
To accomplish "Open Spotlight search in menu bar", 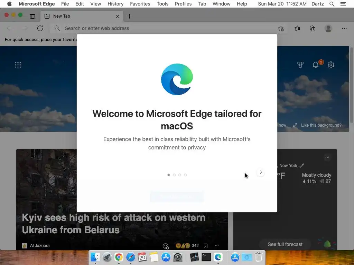I will pyautogui.click(x=332, y=4).
